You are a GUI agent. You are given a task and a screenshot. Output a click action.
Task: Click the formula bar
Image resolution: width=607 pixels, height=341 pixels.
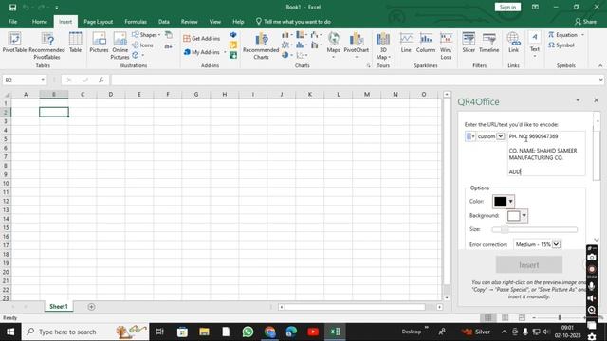tap(354, 80)
